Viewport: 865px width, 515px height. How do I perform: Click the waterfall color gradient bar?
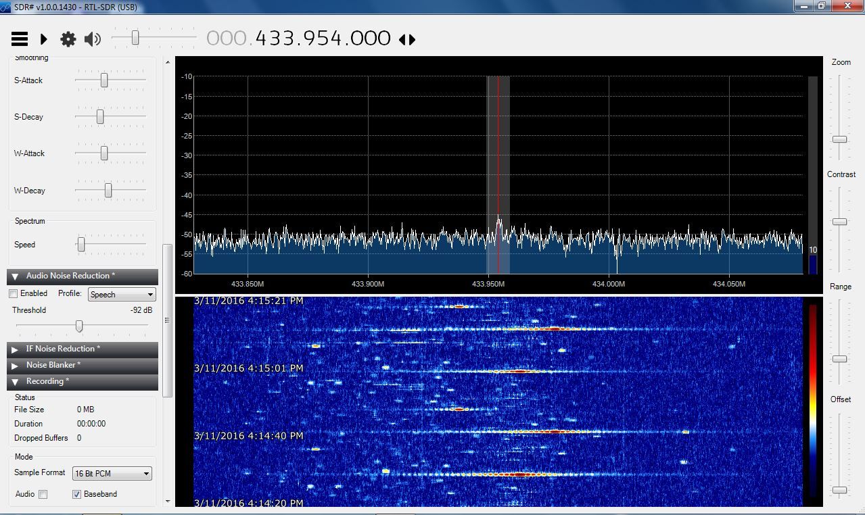812,402
